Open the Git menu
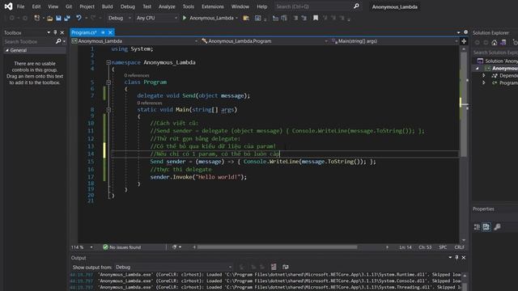The height and width of the screenshot is (291, 518). click(68, 6)
